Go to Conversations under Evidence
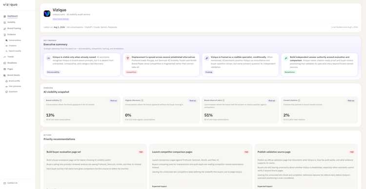This screenshot has height=189, width=366. point(15,40)
